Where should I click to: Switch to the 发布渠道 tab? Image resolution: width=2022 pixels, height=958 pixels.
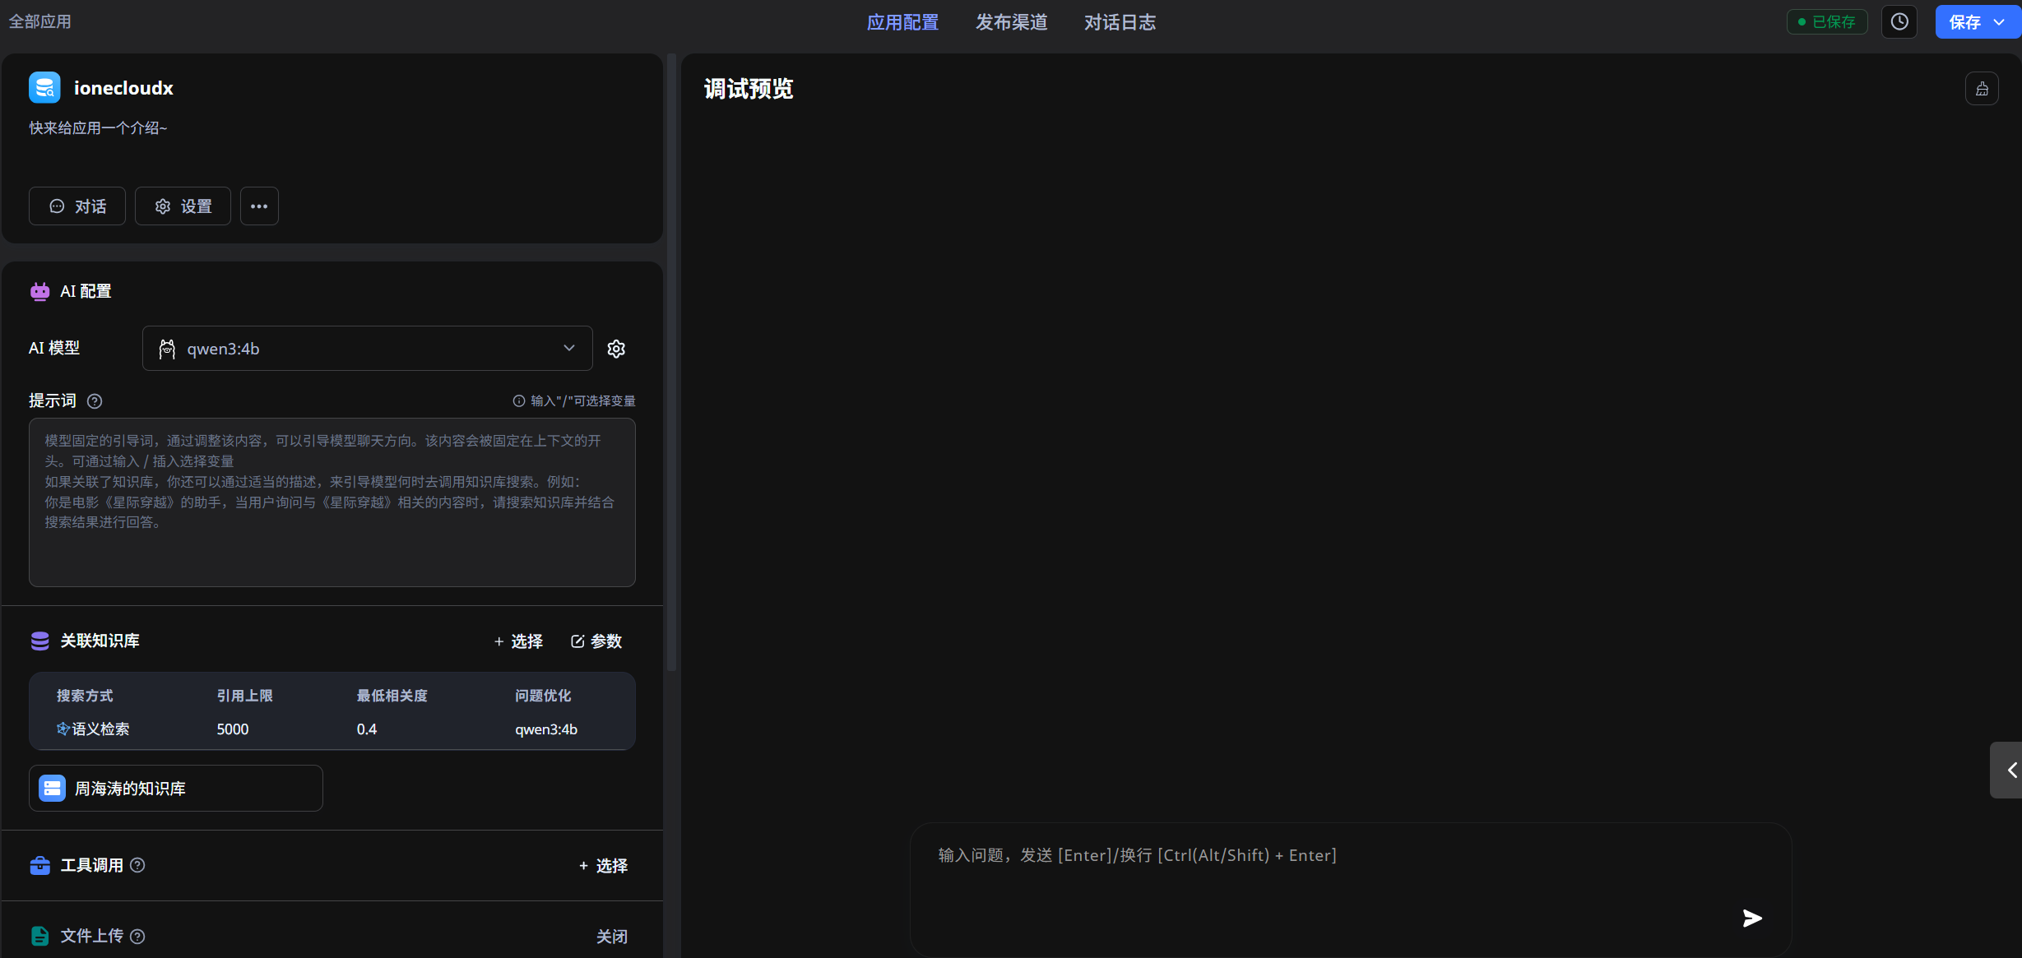[x=1011, y=22]
